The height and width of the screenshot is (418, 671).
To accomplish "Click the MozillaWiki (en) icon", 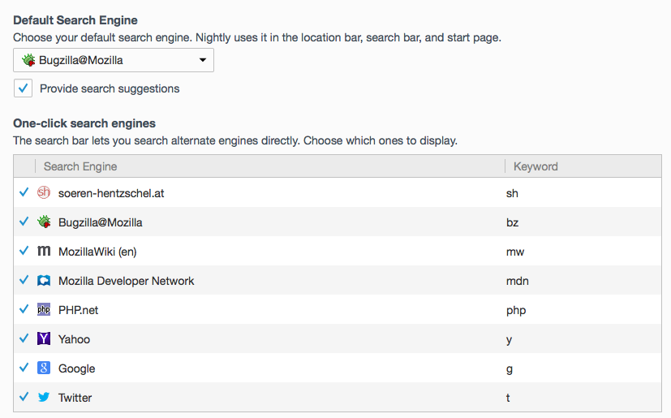I will click(44, 252).
